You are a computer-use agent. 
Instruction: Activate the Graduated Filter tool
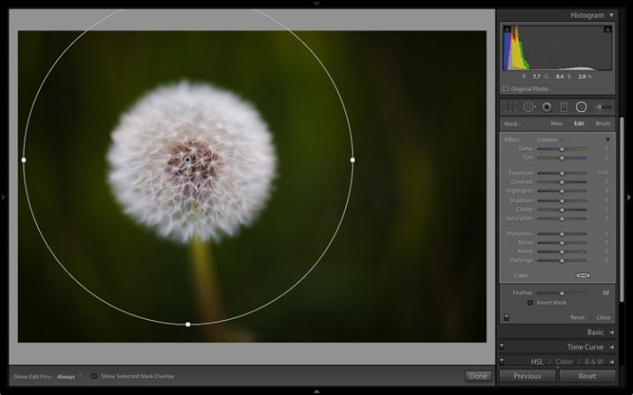pos(564,107)
